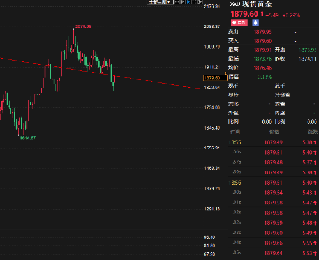319x260 pixels.
Task: Click the open price 1873.93
Action: [x=308, y=50]
